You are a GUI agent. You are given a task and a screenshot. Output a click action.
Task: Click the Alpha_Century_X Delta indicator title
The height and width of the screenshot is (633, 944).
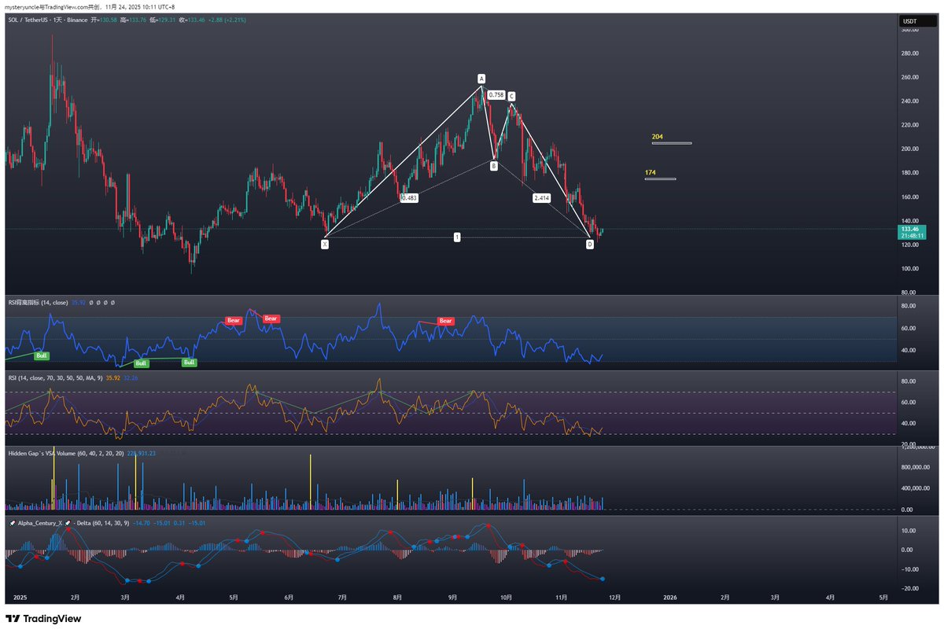72,522
